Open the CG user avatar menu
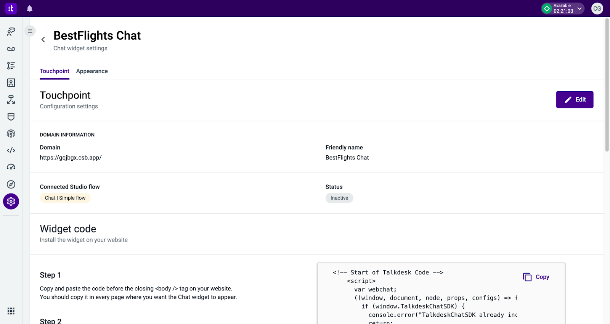This screenshot has width=610, height=324. coord(597,8)
